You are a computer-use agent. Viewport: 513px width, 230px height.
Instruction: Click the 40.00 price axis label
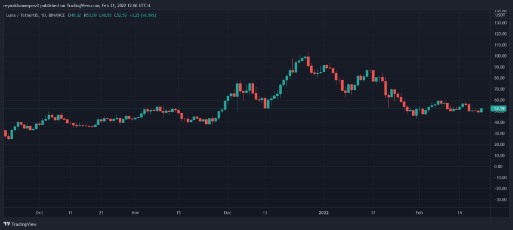500,123
